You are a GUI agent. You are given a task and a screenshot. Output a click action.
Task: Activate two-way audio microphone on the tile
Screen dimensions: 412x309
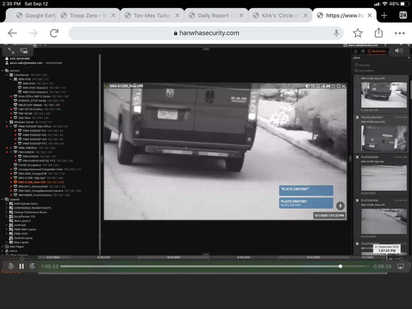pyautogui.click(x=340, y=206)
